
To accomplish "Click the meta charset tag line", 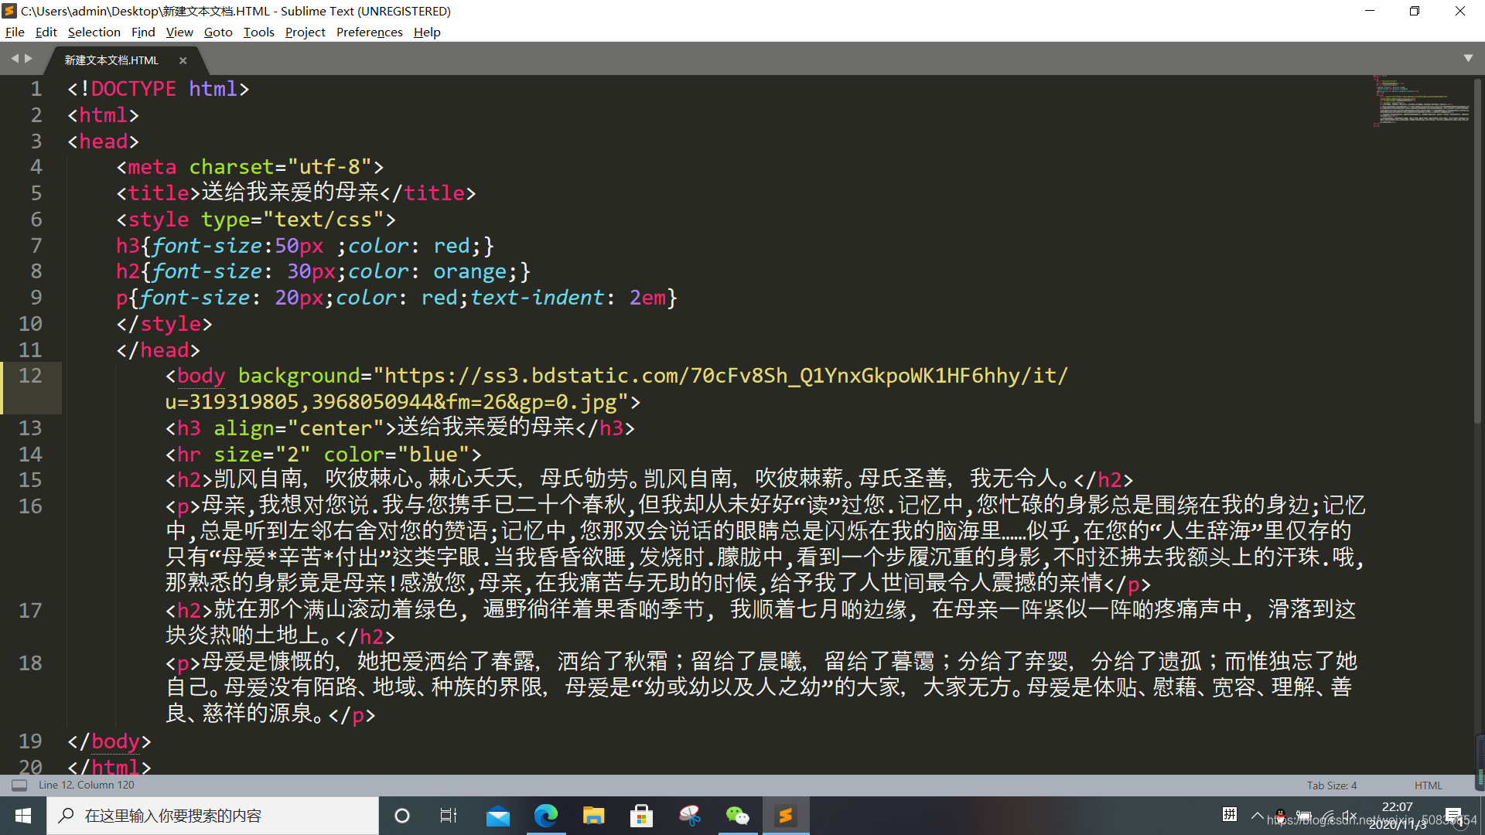I will (250, 167).
